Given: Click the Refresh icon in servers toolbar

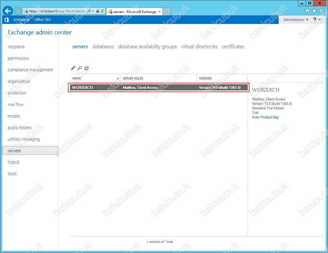Looking at the screenshot, I should (x=87, y=68).
